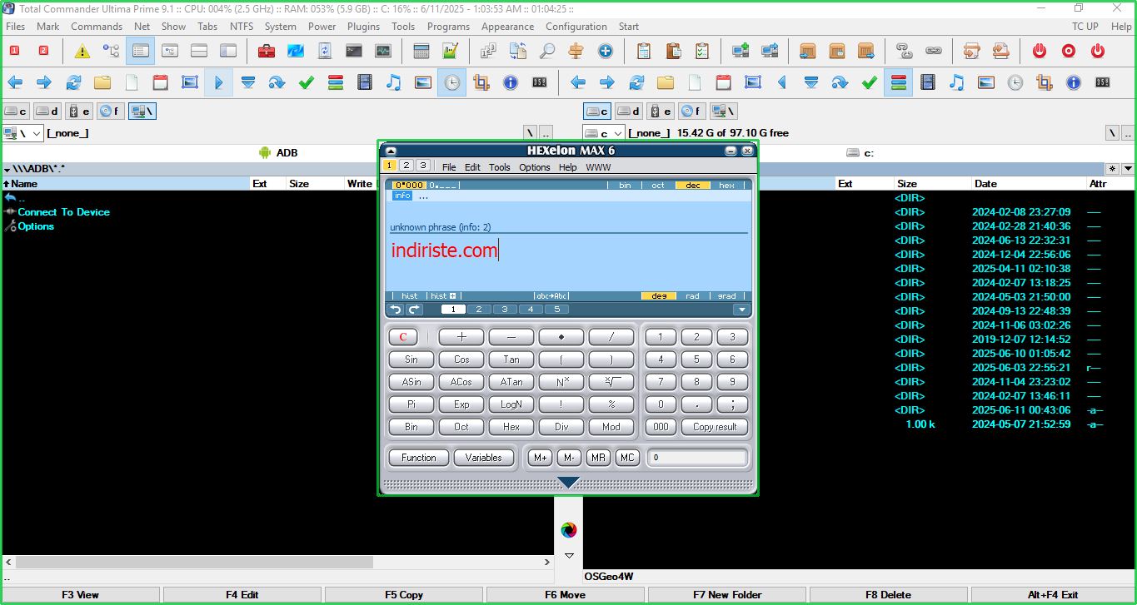
Task: Switch to HEXelon memory tab 3
Action: pyautogui.click(x=423, y=166)
